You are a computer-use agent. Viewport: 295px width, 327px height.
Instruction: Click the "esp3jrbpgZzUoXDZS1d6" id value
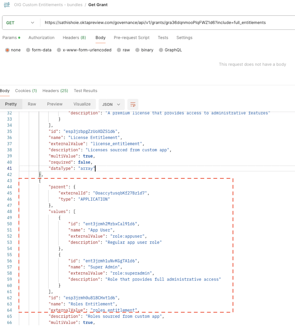(x=90, y=132)
